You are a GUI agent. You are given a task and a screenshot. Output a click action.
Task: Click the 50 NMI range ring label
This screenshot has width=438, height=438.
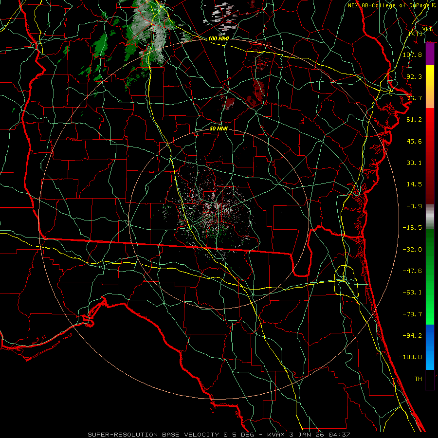(219, 128)
